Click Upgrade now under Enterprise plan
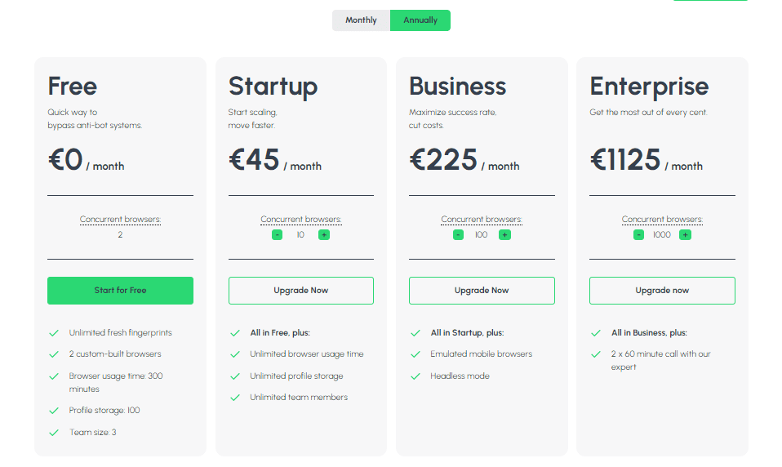This screenshot has height=467, width=782. point(662,291)
